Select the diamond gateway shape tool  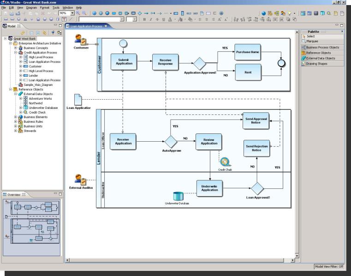pos(140,13)
